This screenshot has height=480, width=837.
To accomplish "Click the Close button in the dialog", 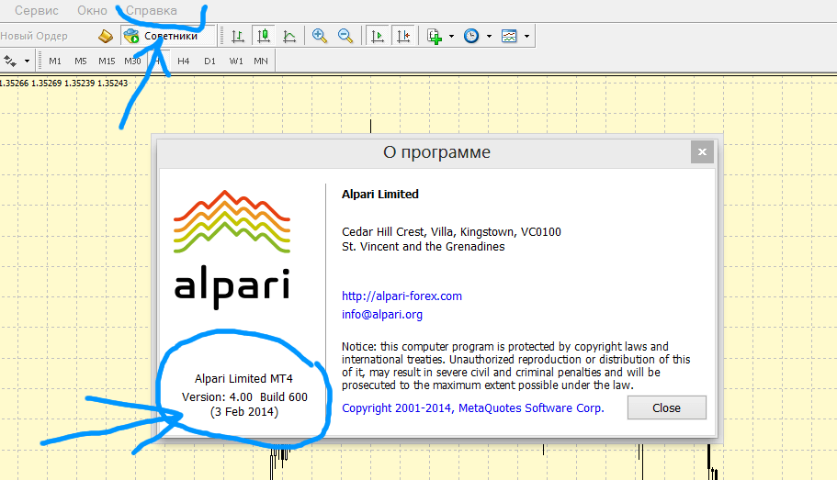I will 666,407.
